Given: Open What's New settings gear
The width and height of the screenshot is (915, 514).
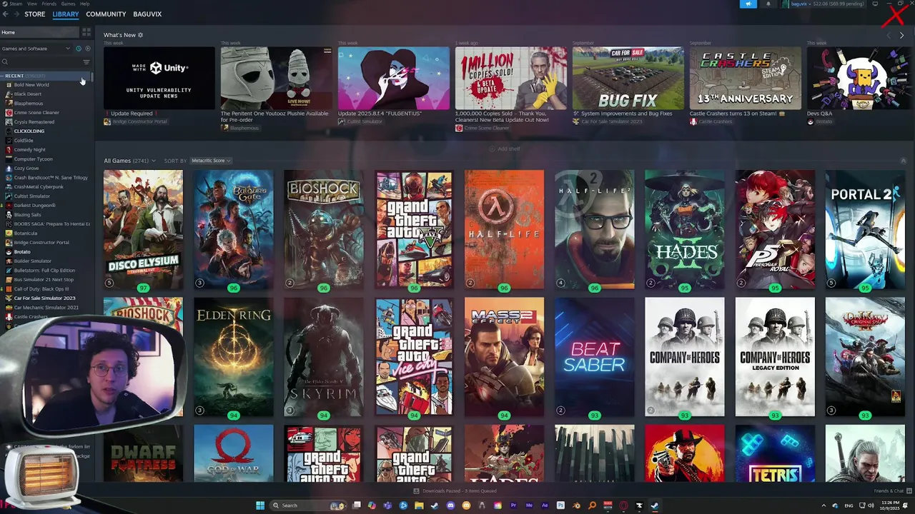Looking at the screenshot, I should click(x=140, y=35).
